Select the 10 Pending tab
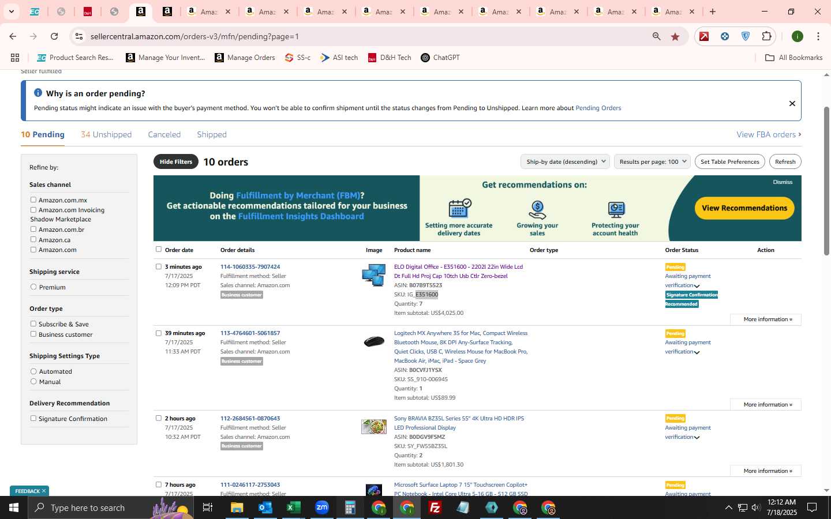This screenshot has width=831, height=519. pos(43,134)
